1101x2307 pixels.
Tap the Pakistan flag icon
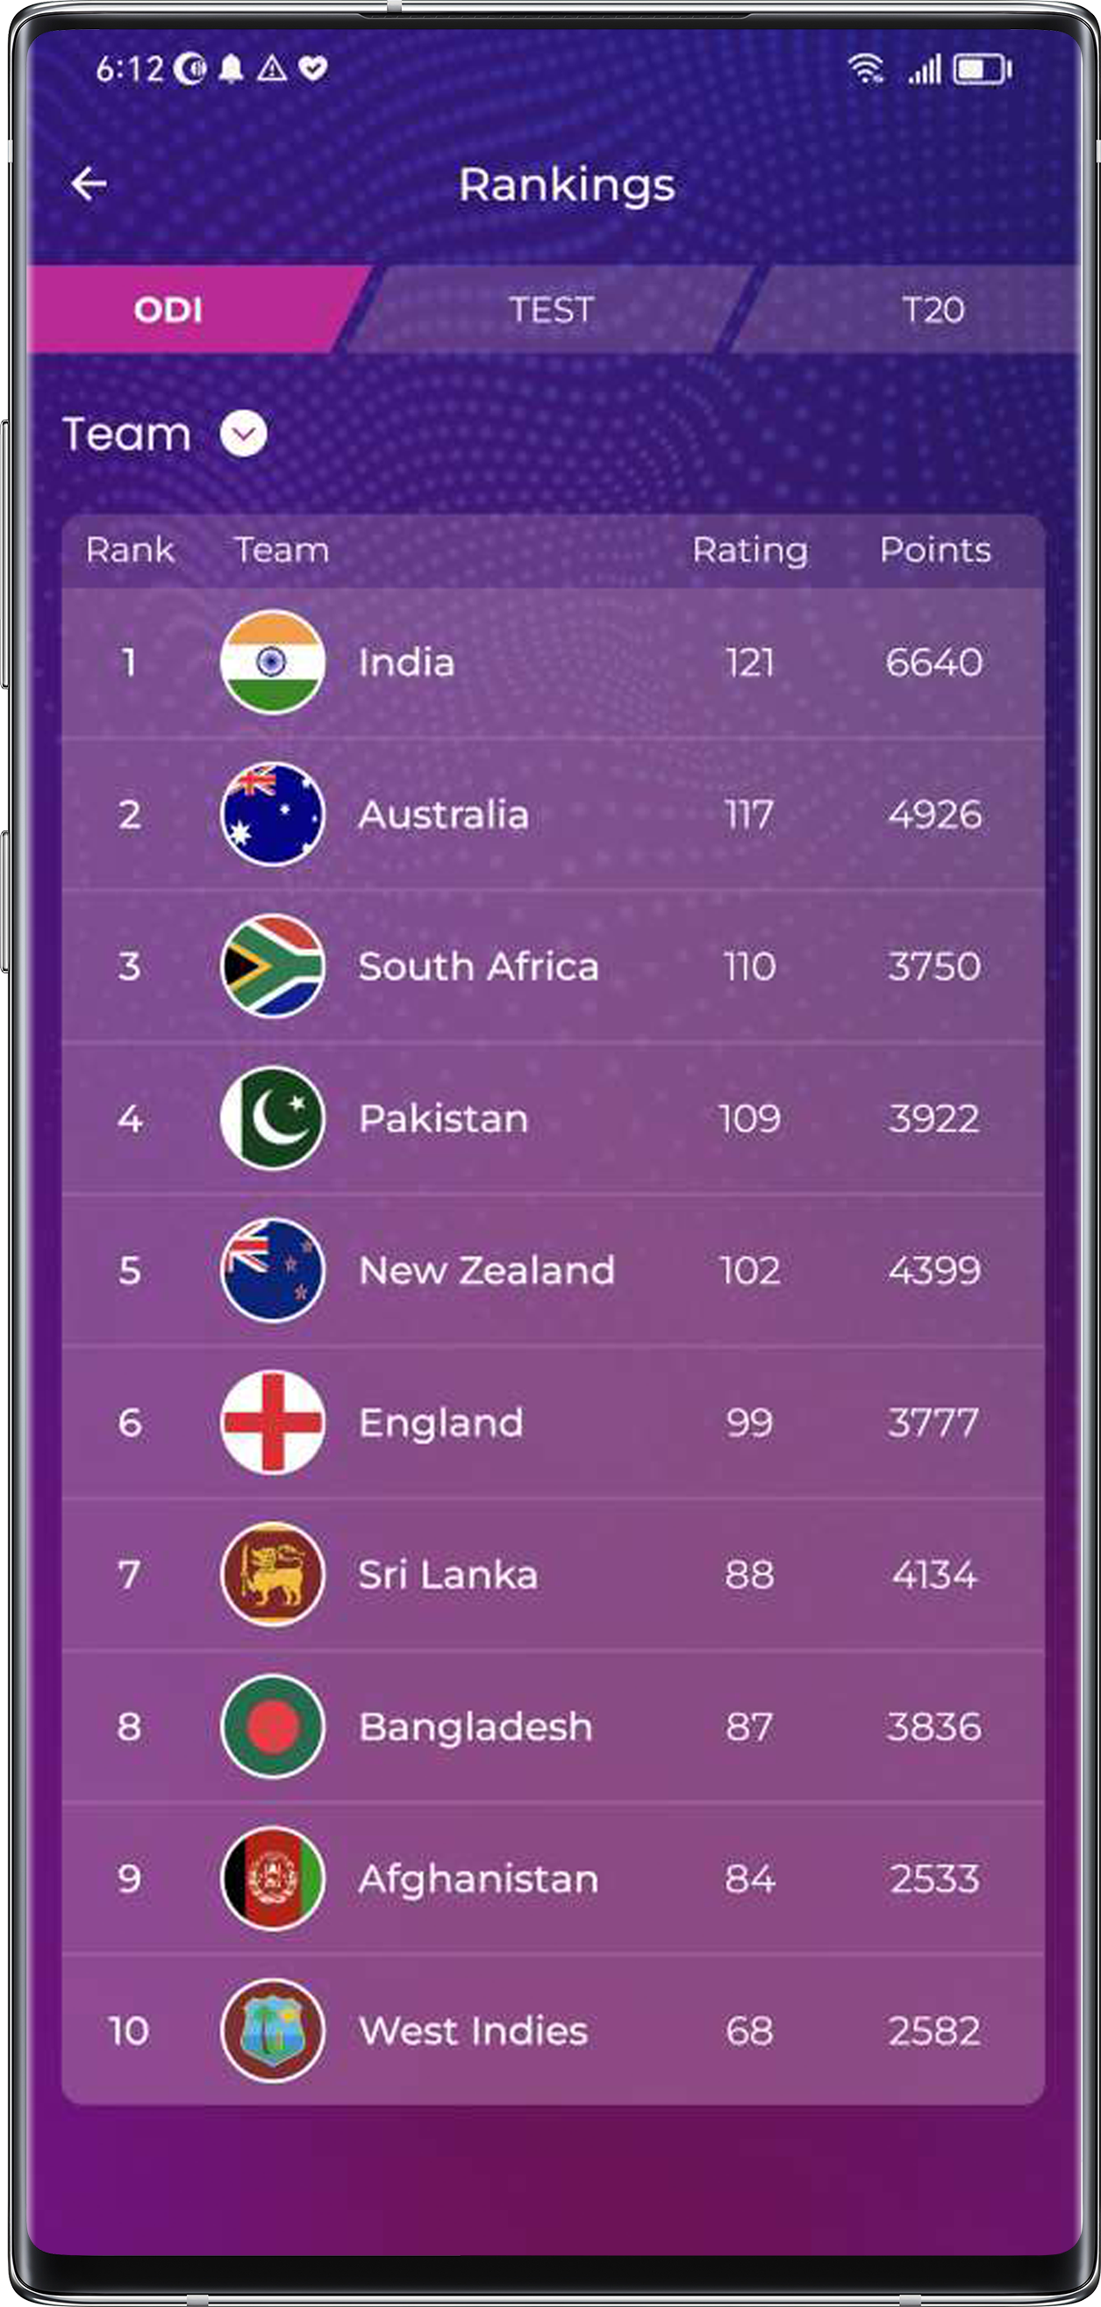point(272,1118)
